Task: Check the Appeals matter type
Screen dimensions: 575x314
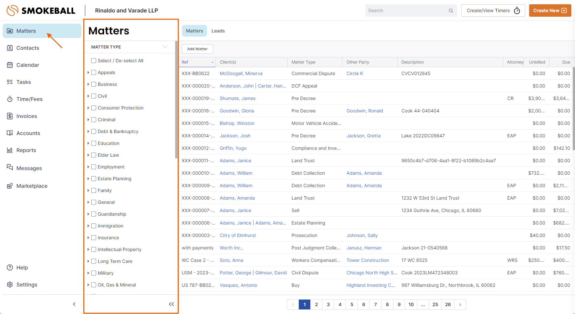Action: (94, 72)
